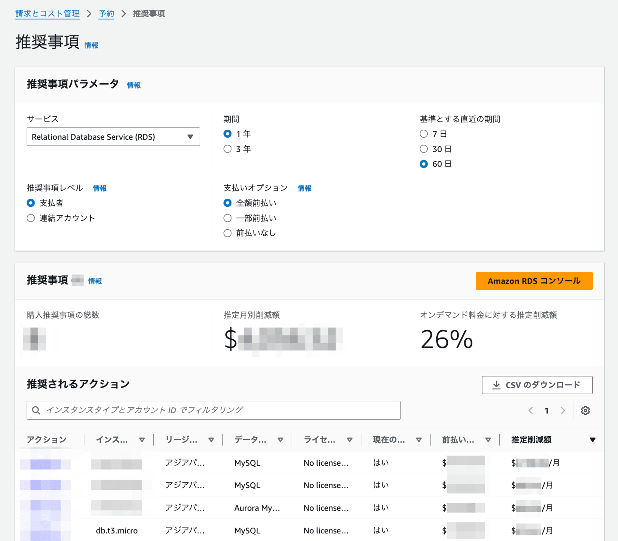
Task: Select 一部前払い payment option
Action: (227, 218)
